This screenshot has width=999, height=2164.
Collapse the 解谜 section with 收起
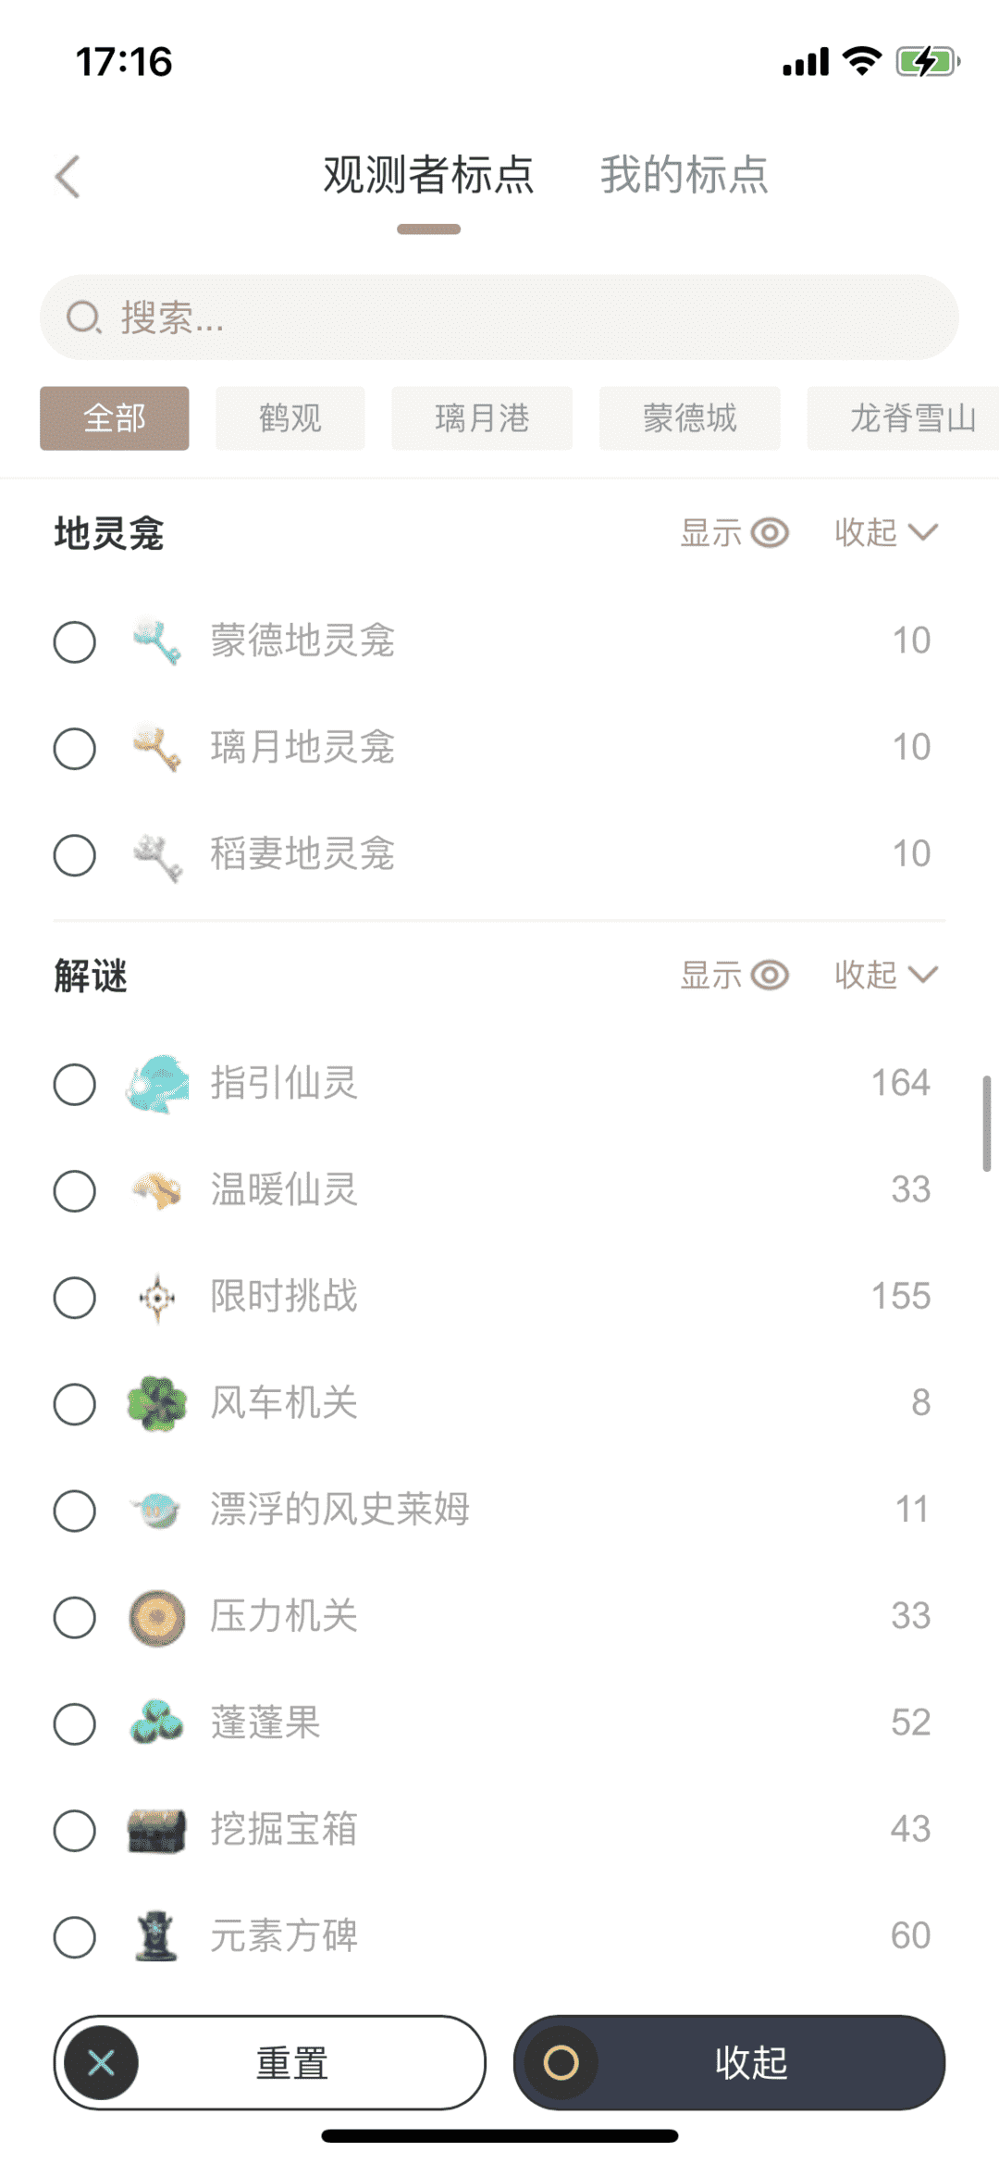pos(886,976)
